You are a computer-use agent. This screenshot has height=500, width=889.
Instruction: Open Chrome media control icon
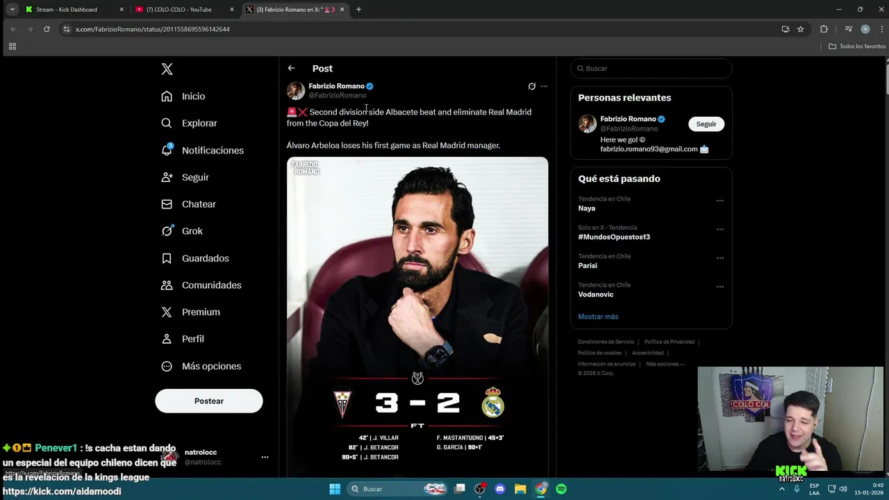(849, 29)
